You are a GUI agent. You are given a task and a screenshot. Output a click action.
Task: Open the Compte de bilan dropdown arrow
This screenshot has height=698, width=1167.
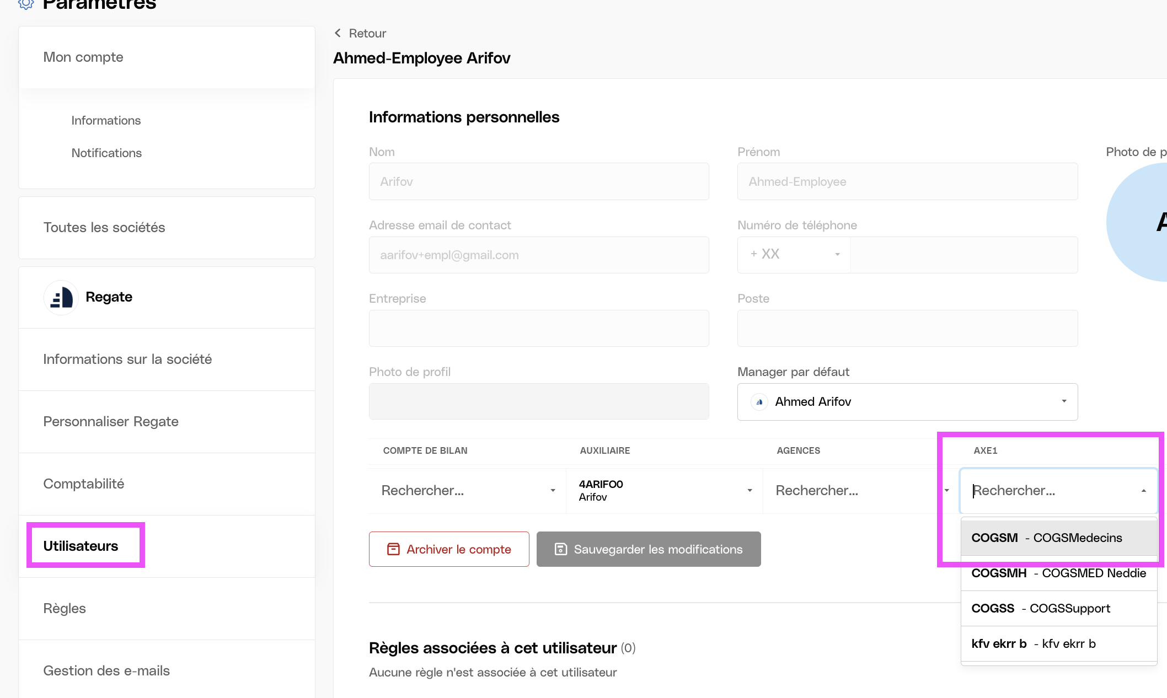click(553, 491)
